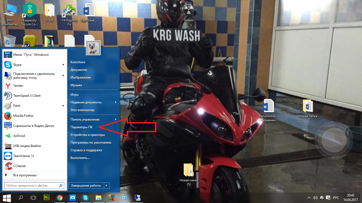Expand Все программы list
This screenshot has width=362, height=203.
pos(34,175)
